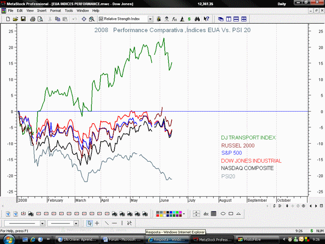
Task: Select the abc text tool
Action: click(206, 214)
